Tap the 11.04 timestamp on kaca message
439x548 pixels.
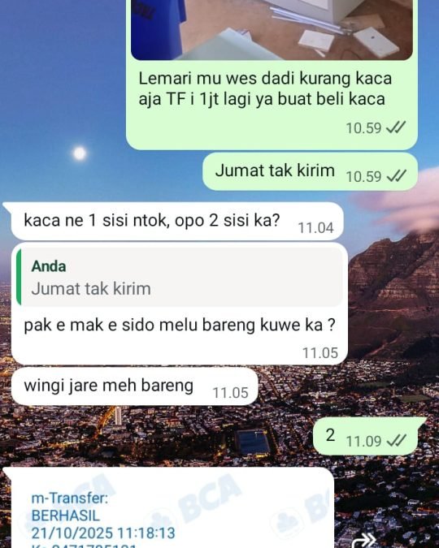[x=315, y=228]
